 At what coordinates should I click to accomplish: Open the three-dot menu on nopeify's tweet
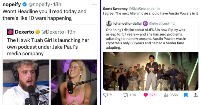94,4
